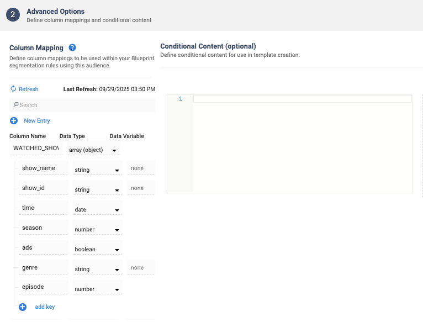This screenshot has height=322, width=423.
Task: Open the show_id data type dropdown
Action: pyautogui.click(x=97, y=188)
